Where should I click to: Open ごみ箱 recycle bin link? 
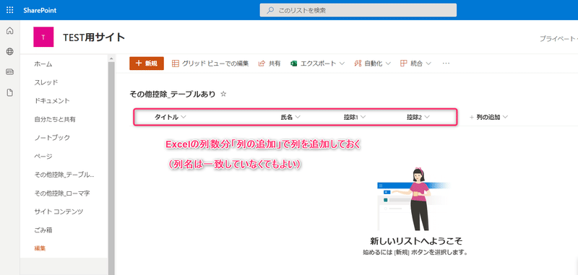[x=43, y=230]
